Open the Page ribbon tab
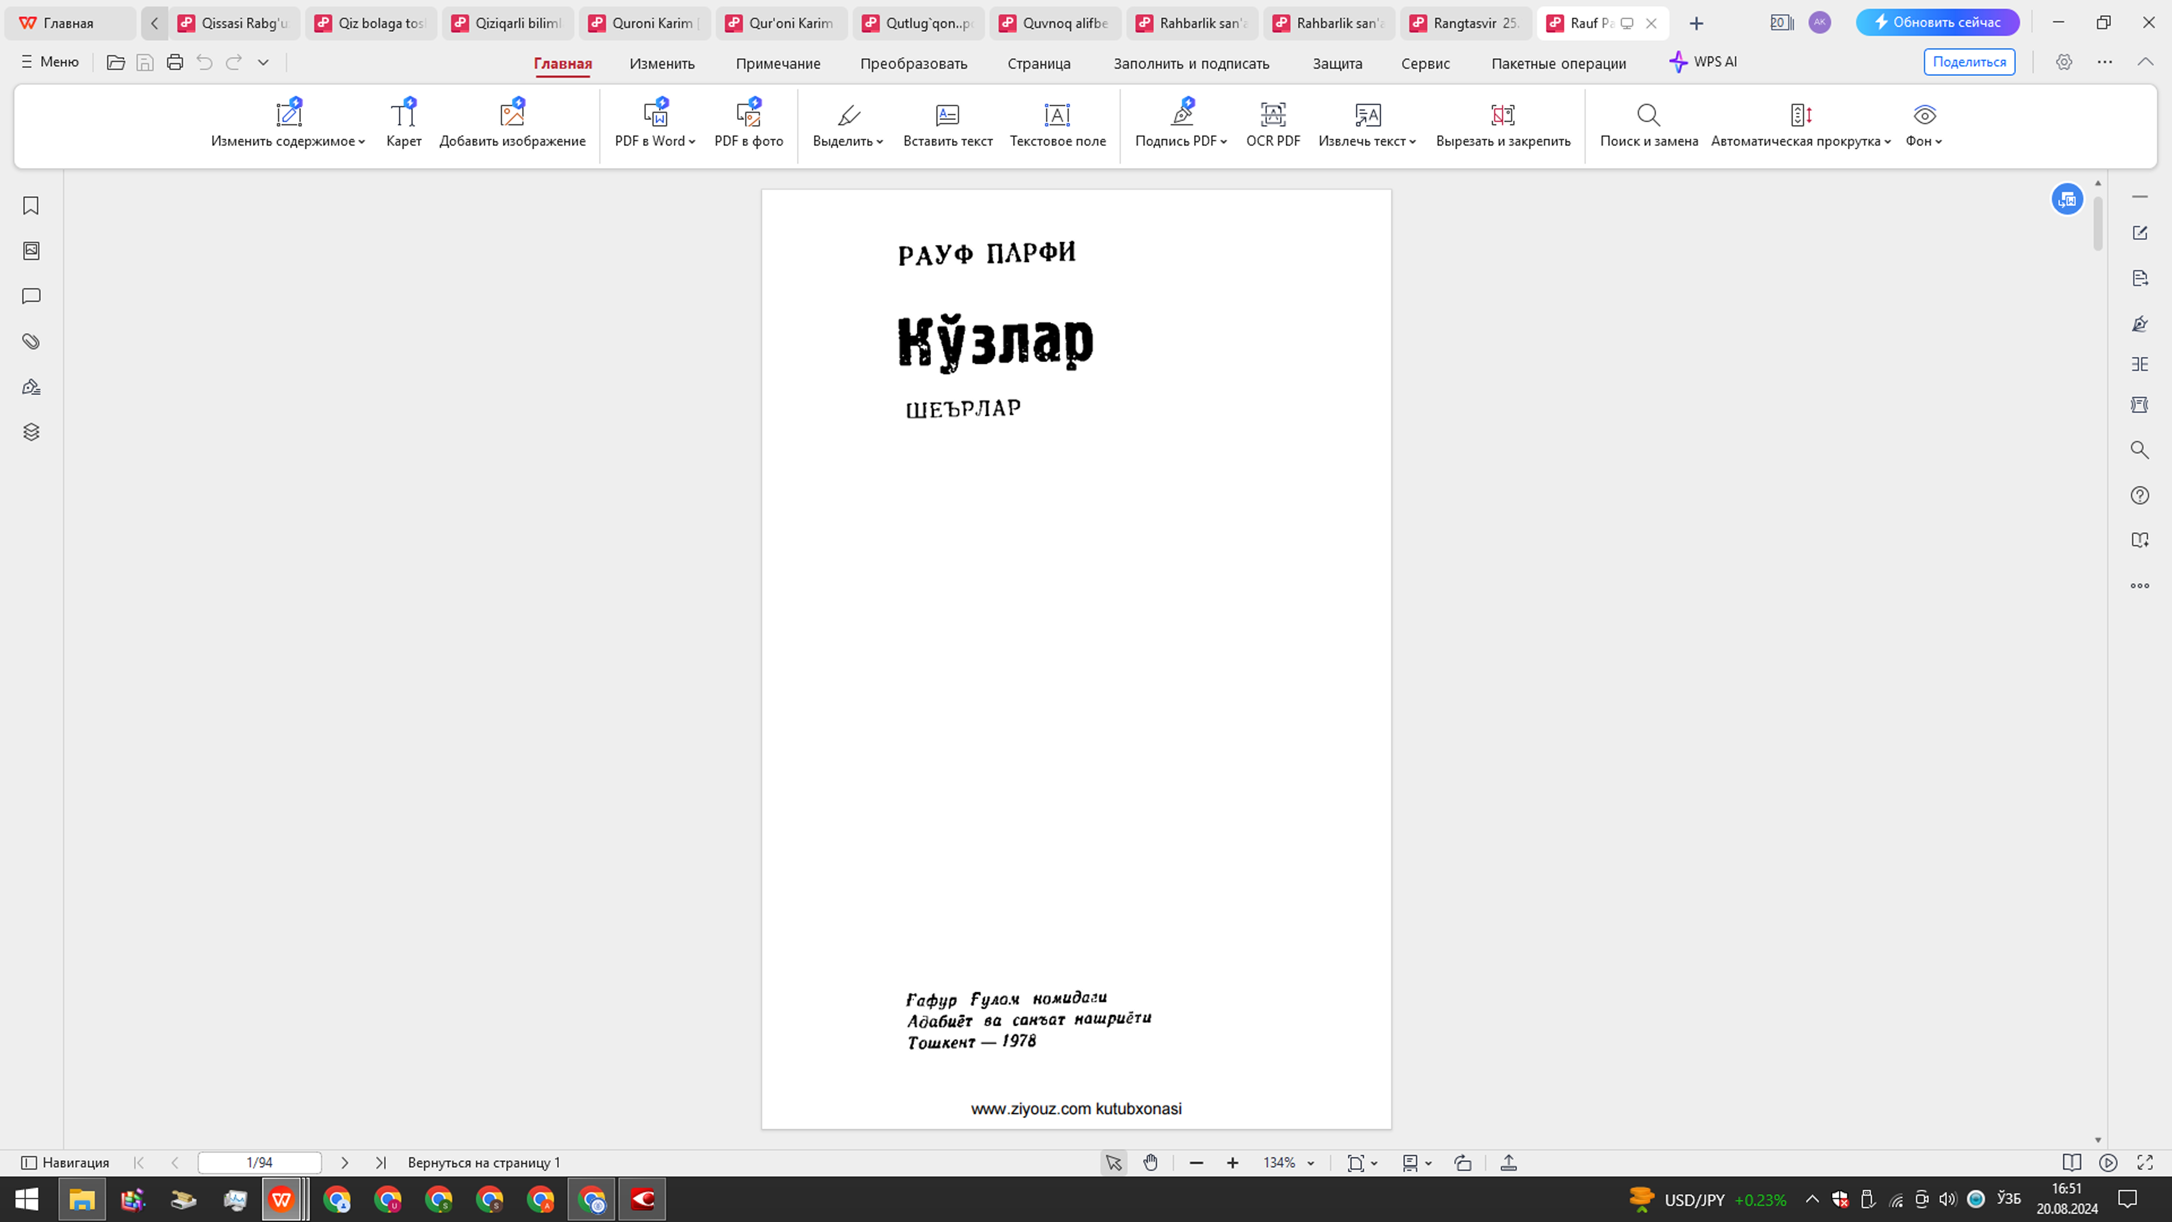 pos(1039,63)
